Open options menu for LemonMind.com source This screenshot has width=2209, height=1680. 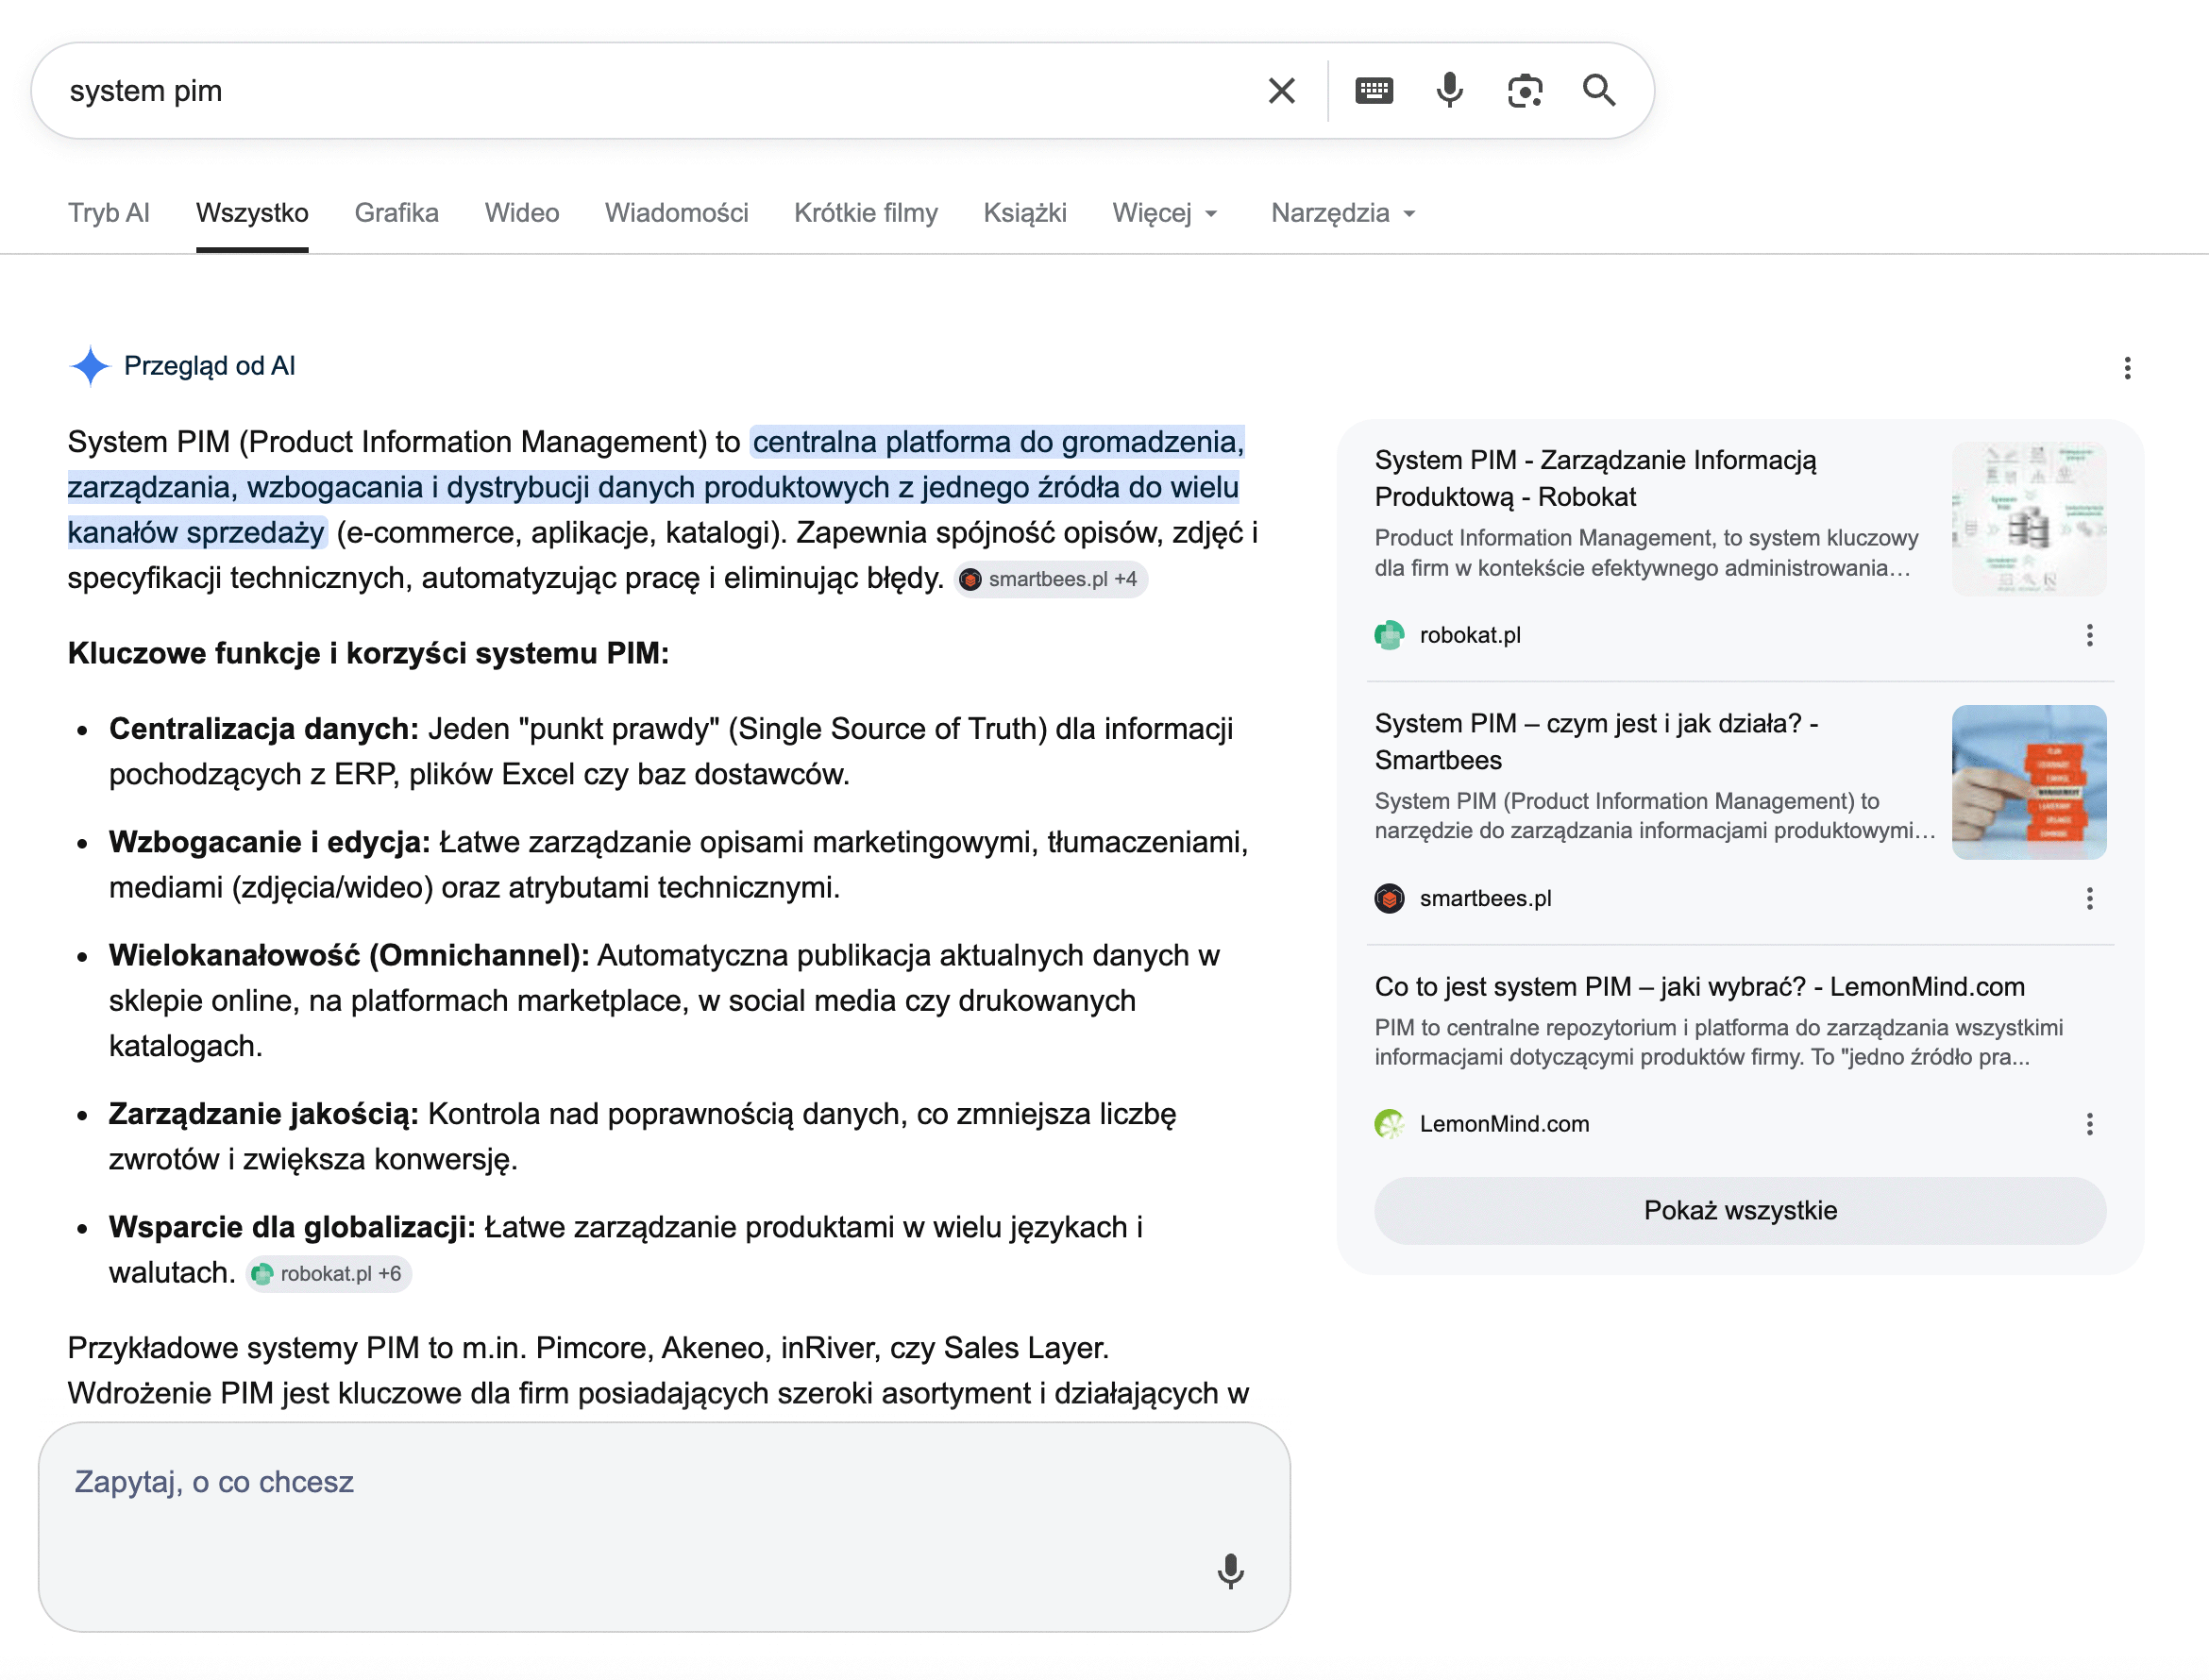2089,1124
